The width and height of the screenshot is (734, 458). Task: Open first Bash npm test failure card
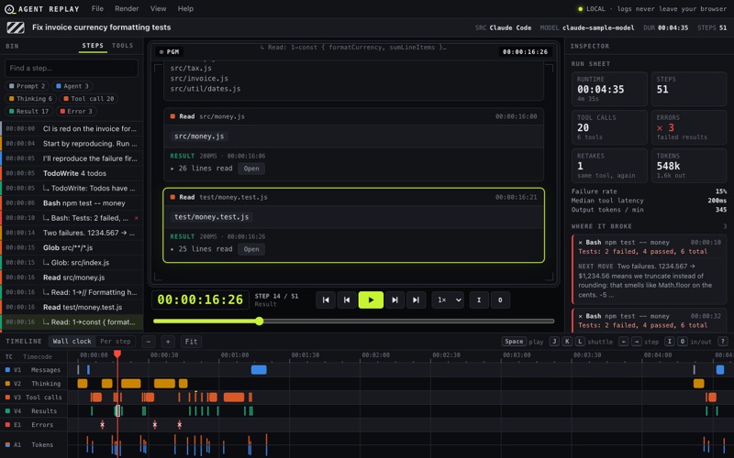[650, 268]
